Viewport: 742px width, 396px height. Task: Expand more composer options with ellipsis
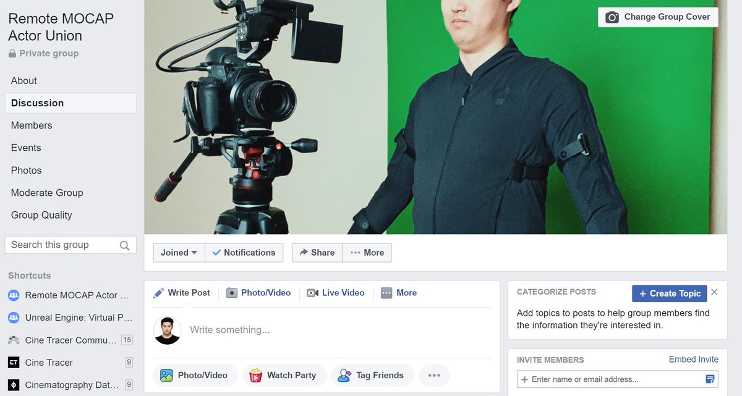tap(434, 375)
